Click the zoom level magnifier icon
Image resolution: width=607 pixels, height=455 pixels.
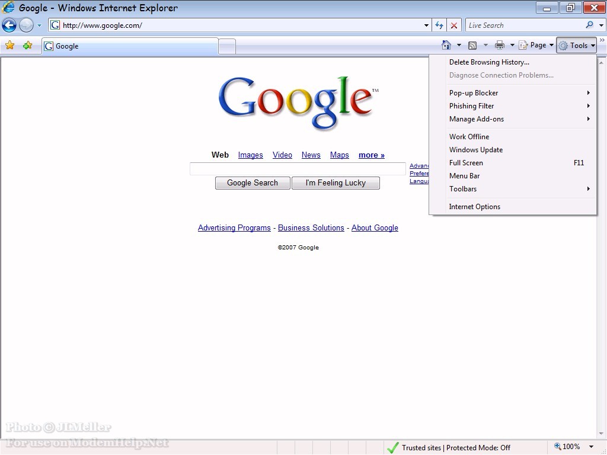pyautogui.click(x=558, y=447)
